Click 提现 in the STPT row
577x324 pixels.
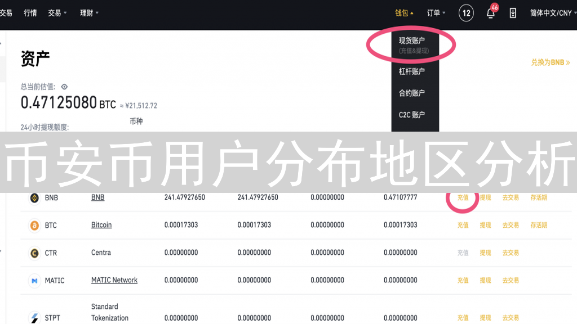tap(485, 318)
